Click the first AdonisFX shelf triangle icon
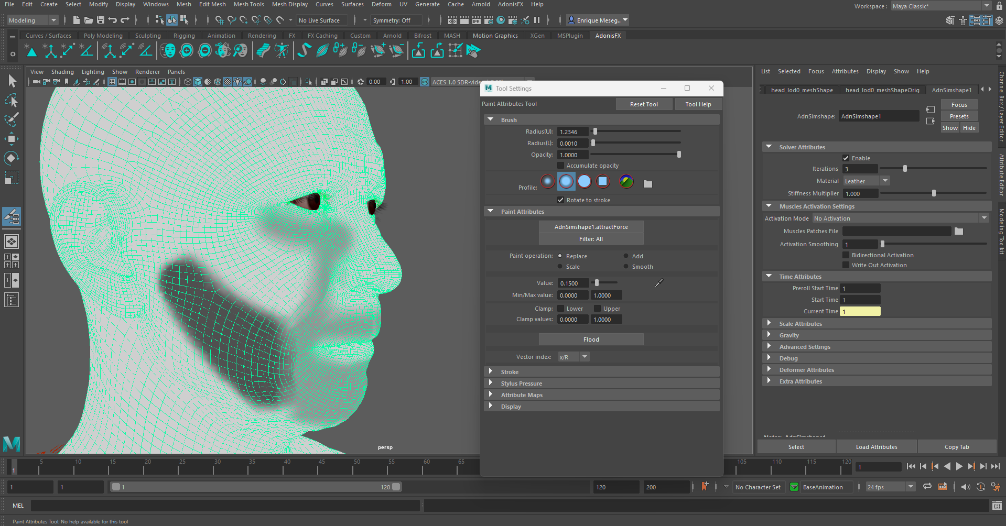This screenshot has height=526, width=1006. pyautogui.click(x=31, y=51)
